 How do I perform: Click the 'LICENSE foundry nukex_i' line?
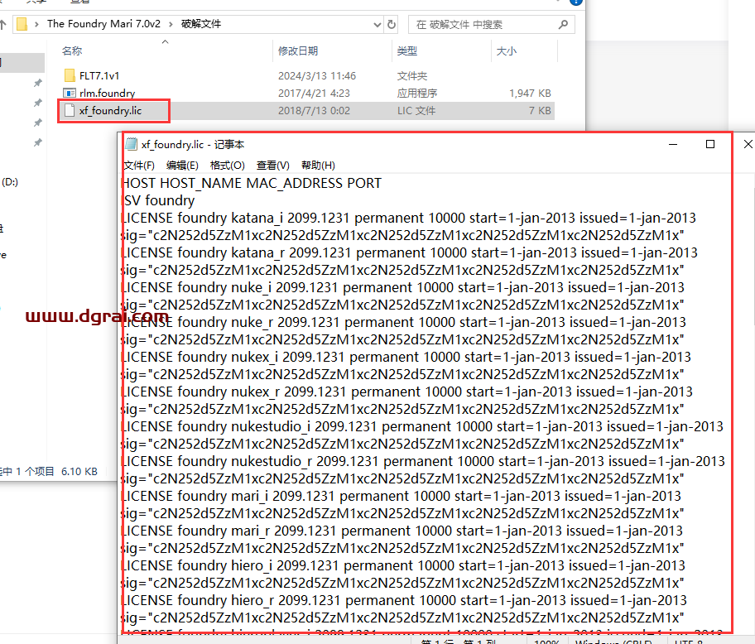[x=406, y=357]
